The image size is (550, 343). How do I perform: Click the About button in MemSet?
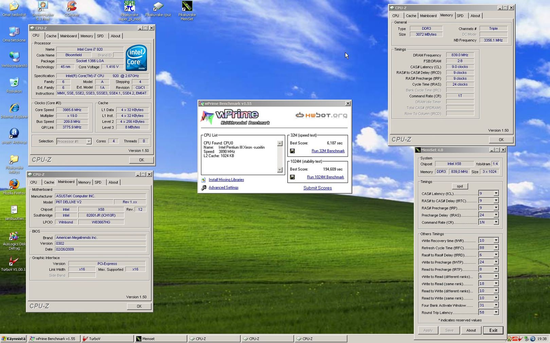click(471, 330)
